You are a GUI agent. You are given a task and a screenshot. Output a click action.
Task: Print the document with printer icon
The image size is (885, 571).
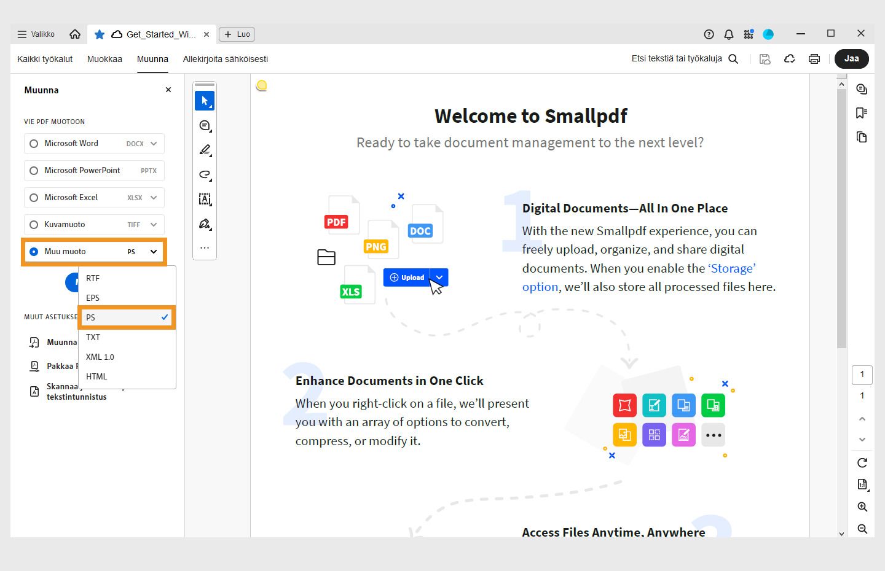tap(814, 59)
